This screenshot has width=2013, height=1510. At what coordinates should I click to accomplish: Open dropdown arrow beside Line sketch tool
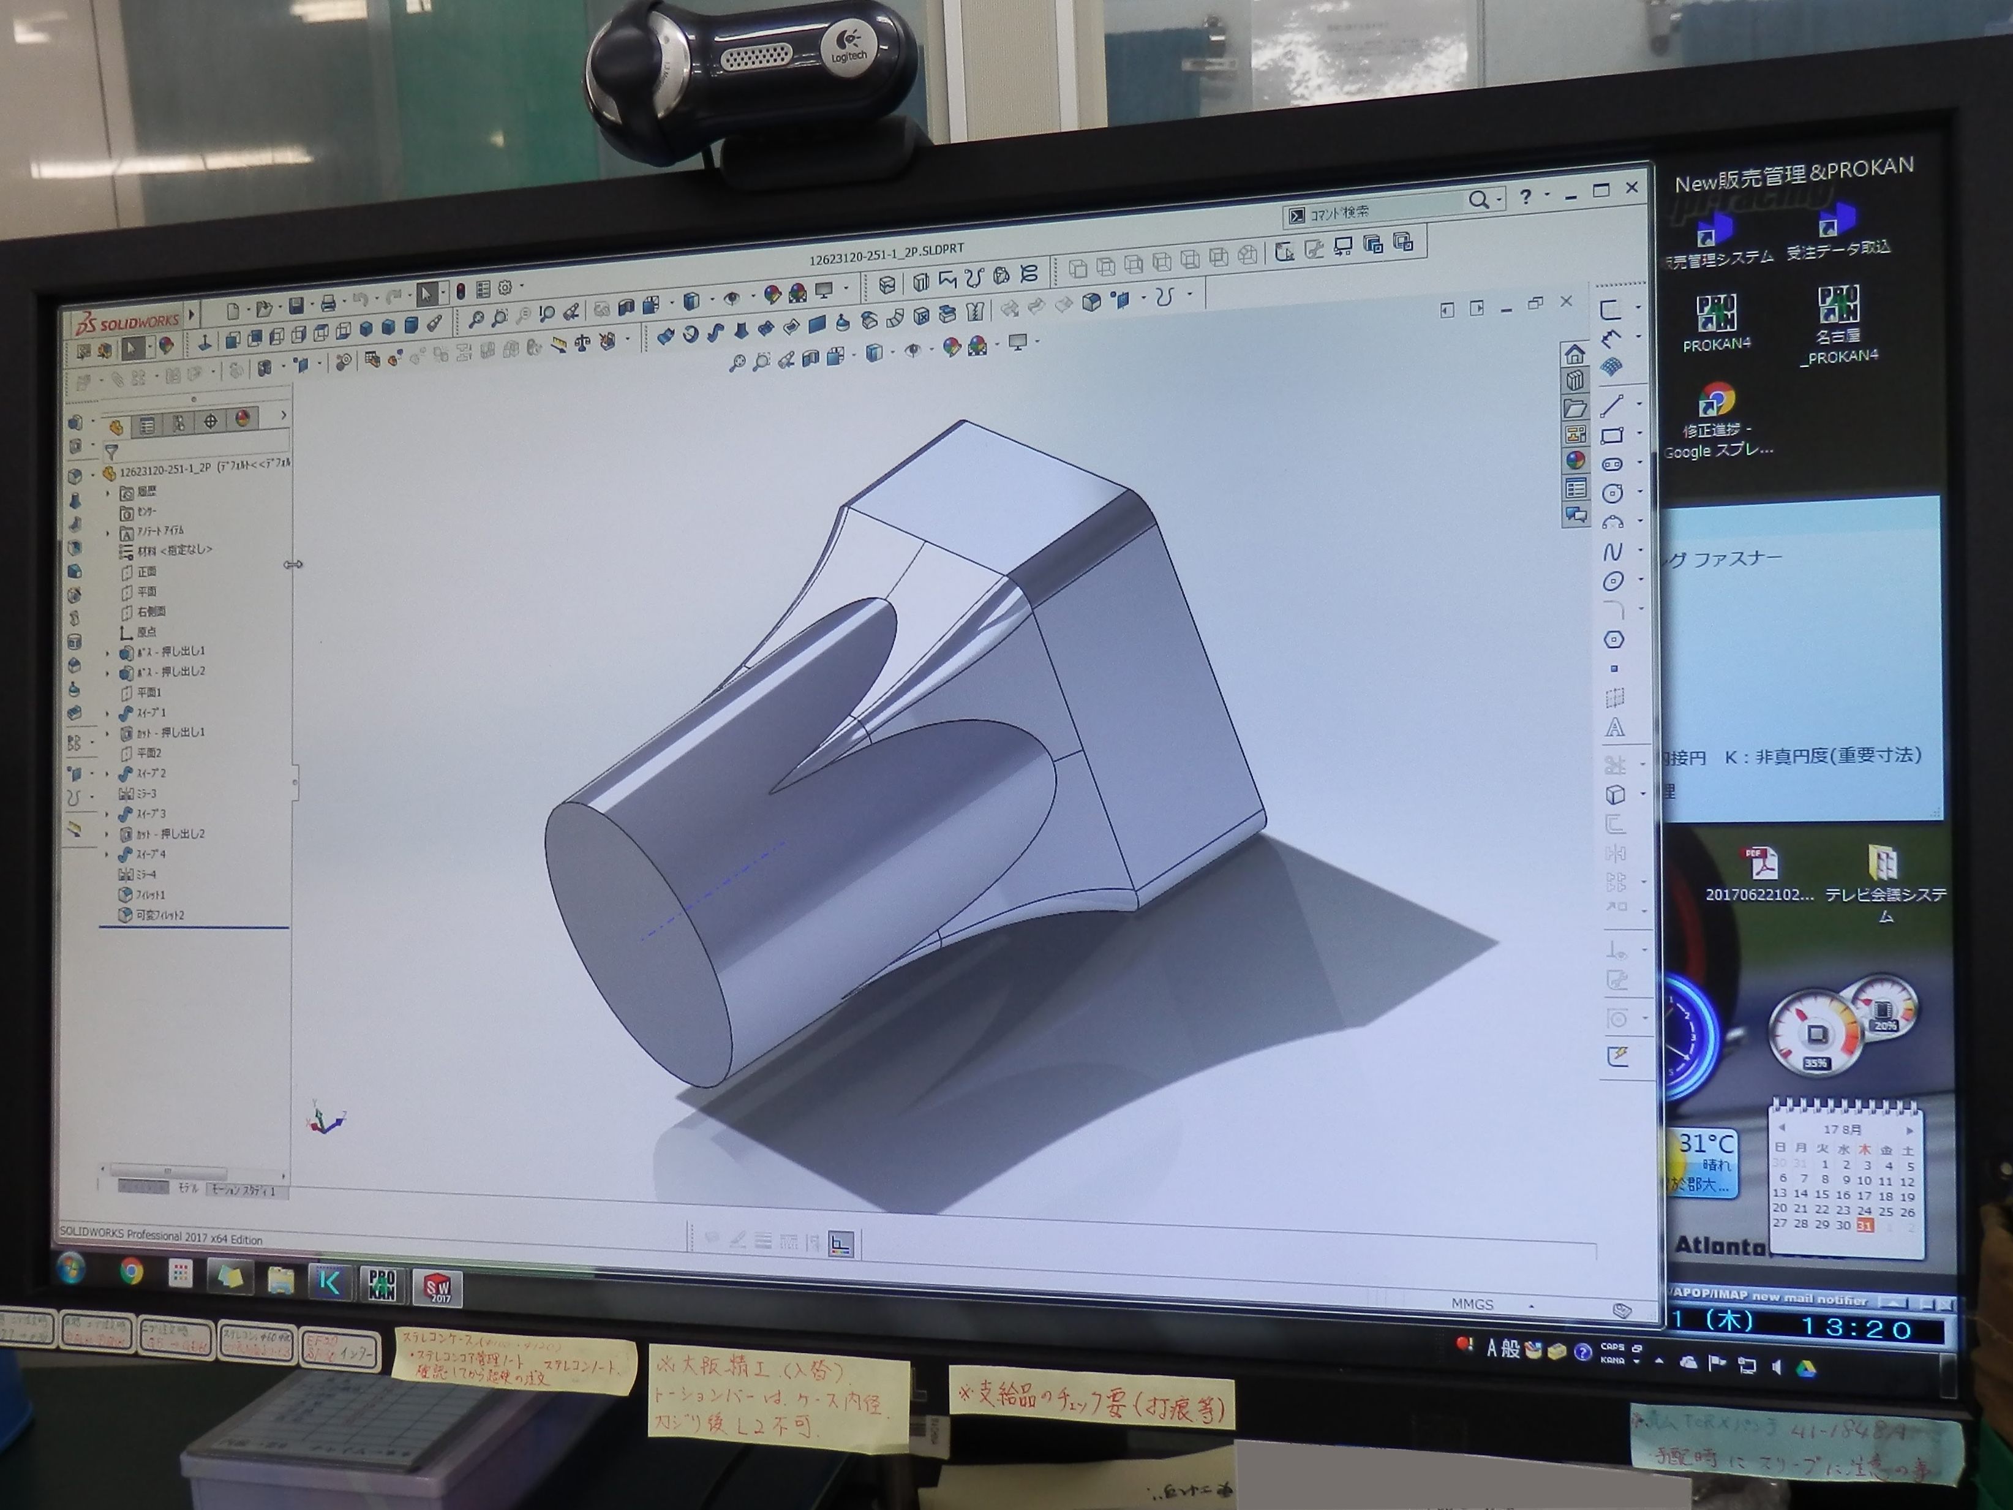[x=1640, y=403]
